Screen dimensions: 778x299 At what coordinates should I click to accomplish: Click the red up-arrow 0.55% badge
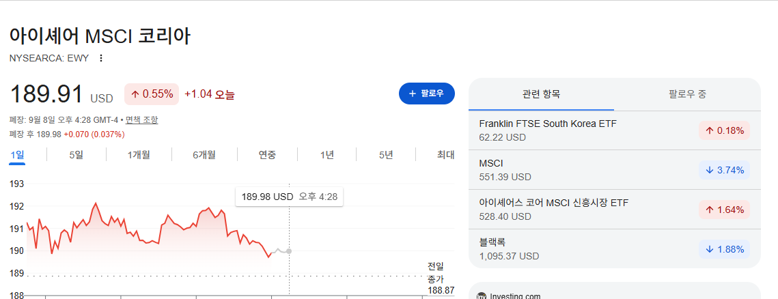point(152,94)
